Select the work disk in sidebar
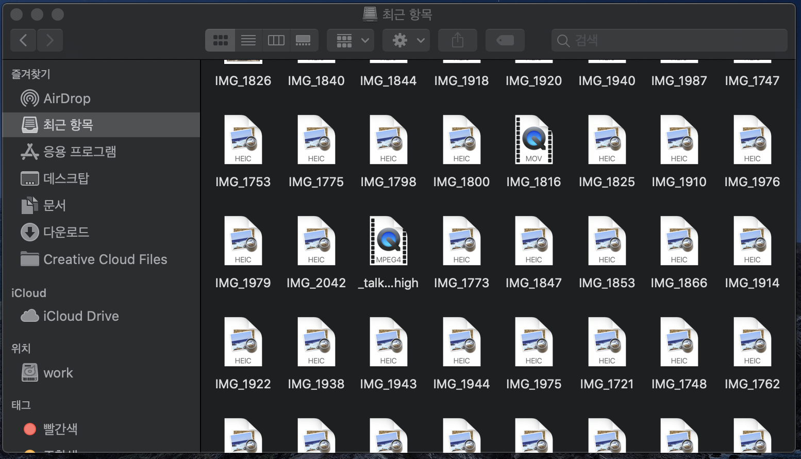Screen dimensions: 801x459 click(101, 372)
